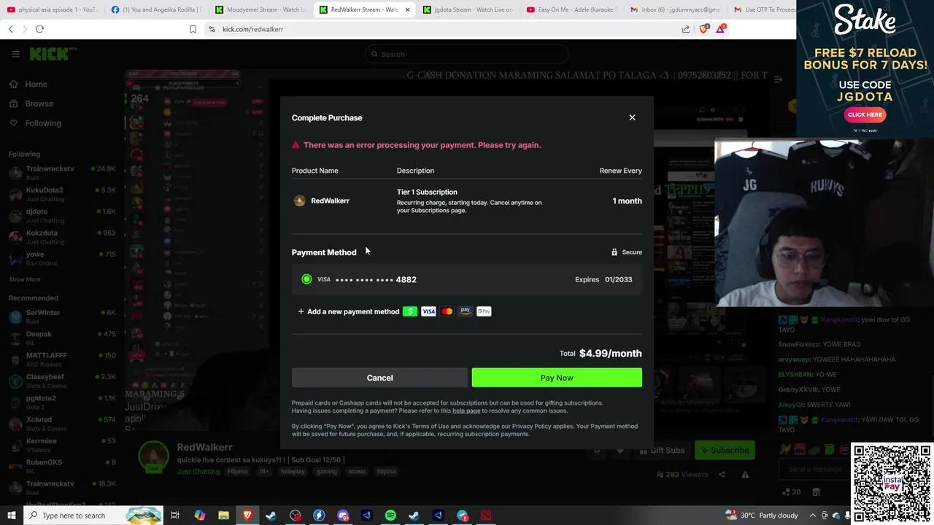Click the Visa logo beside add payment
Image resolution: width=934 pixels, height=525 pixels.
click(428, 311)
